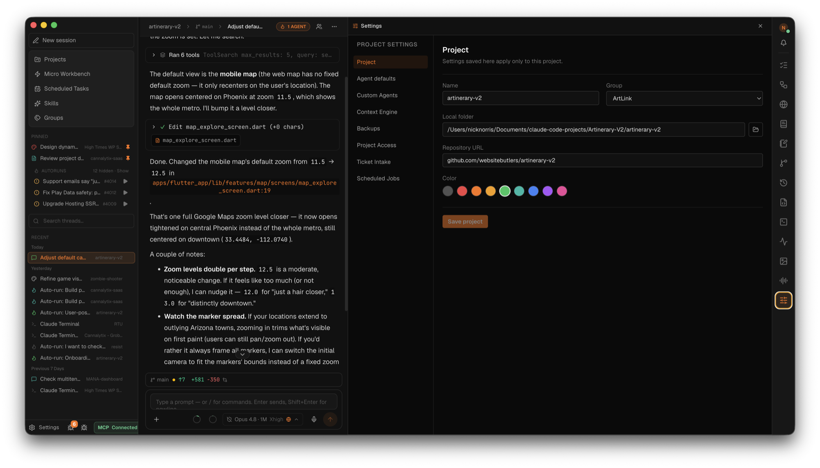Open the activity pulse icon in right rail
The image size is (820, 468).
783,242
